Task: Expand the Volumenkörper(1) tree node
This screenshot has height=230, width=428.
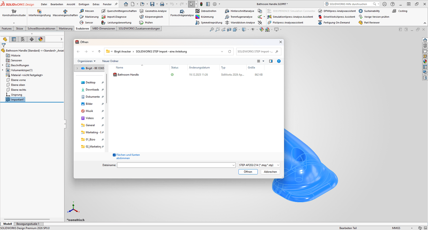Action: pos(2,70)
